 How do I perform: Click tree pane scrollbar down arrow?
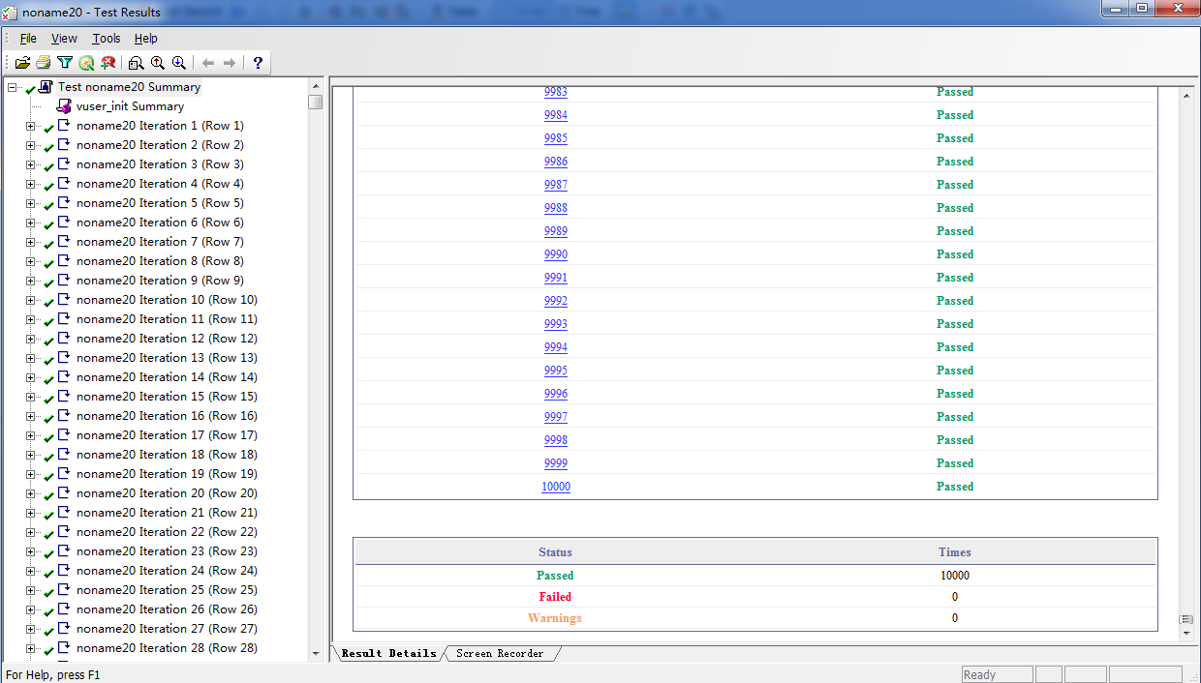click(x=316, y=654)
